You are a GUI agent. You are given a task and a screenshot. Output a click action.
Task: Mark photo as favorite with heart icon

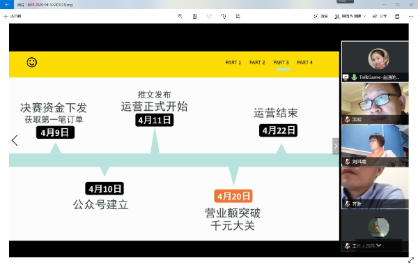209,16
